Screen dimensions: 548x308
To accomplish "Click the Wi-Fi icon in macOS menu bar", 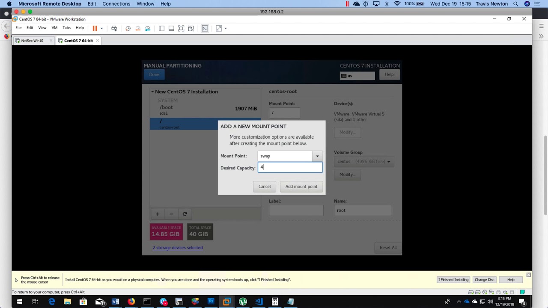I will 396,4.
